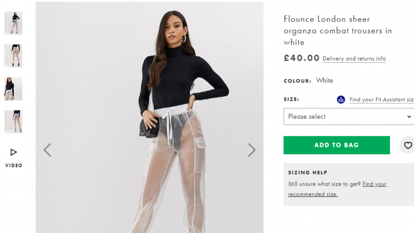Click the VIDEO label under thumbnails
Image resolution: width=414 pixels, height=233 pixels.
14,166
